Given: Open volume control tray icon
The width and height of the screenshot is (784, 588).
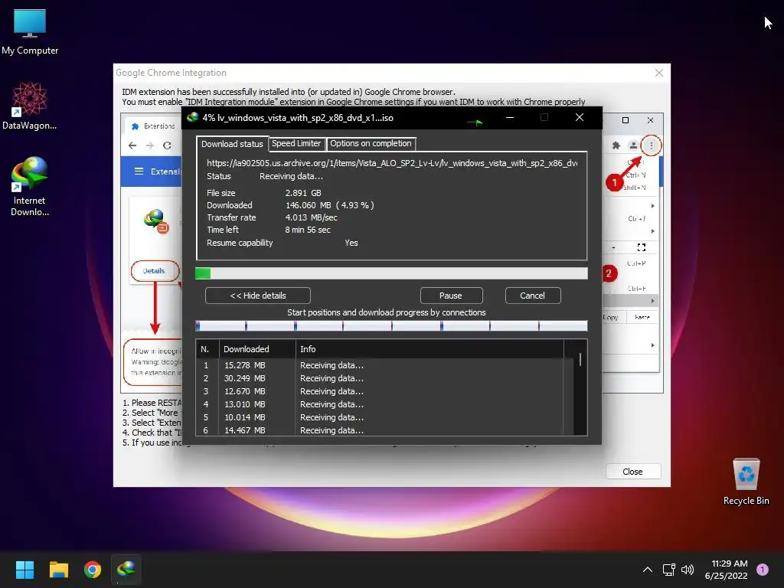Looking at the screenshot, I should [x=688, y=570].
